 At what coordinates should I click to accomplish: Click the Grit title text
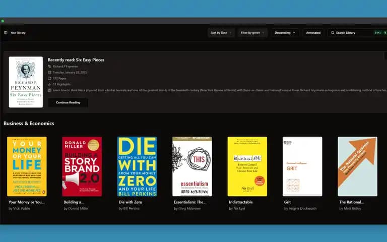tap(287, 202)
